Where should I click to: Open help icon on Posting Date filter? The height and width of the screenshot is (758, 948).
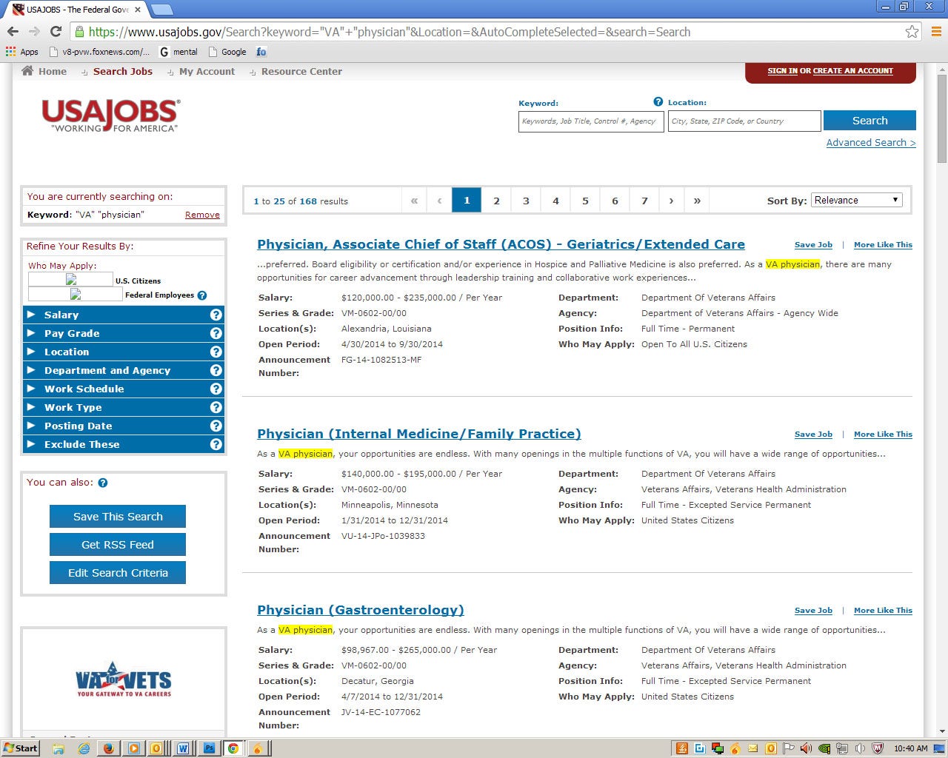[x=216, y=426]
